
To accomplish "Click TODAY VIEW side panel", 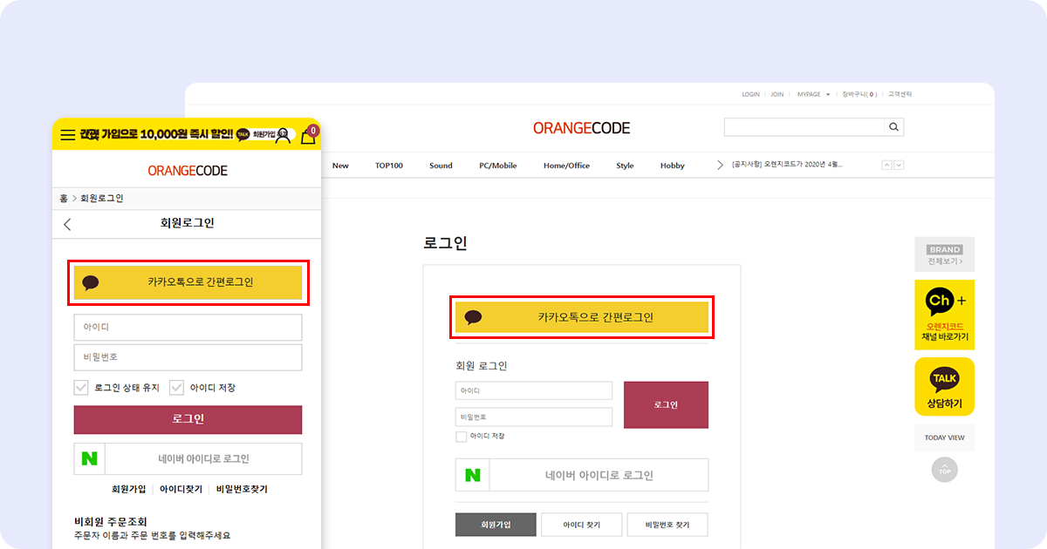I will (945, 437).
